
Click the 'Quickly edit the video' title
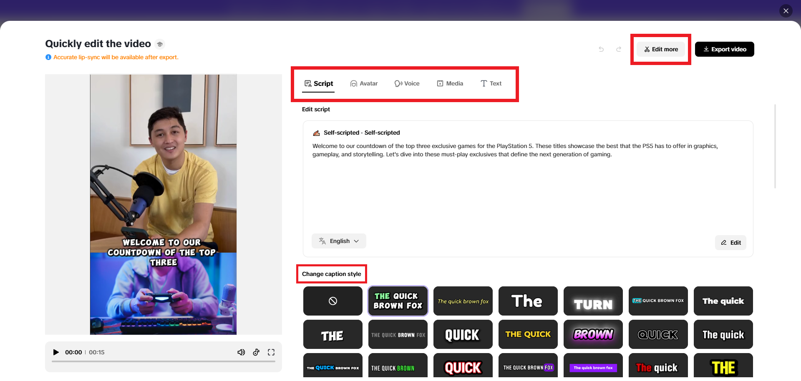(98, 44)
